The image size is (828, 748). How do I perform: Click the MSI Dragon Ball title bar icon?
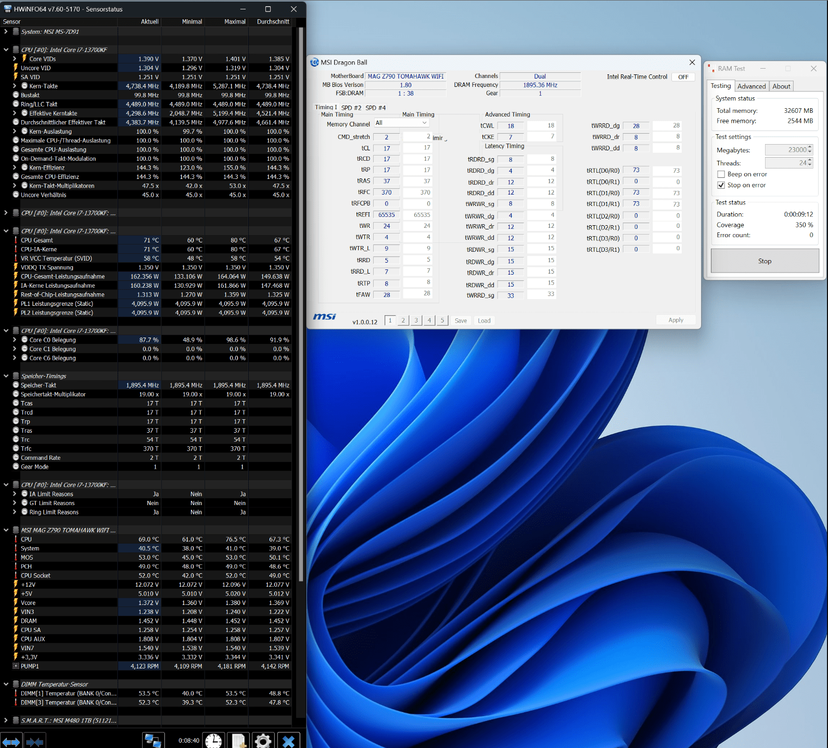point(314,62)
